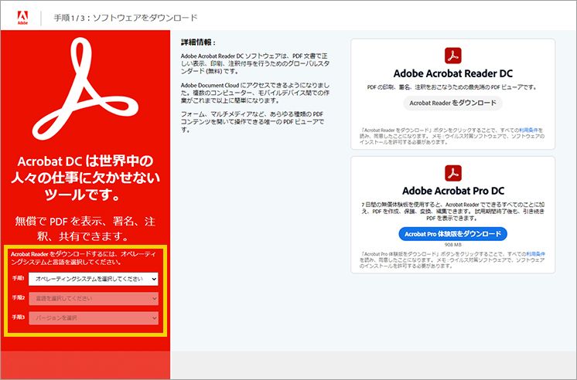577x380 pixels.
Task: Click the 手順 1 / 3 header text
Action: pyautogui.click(x=125, y=18)
